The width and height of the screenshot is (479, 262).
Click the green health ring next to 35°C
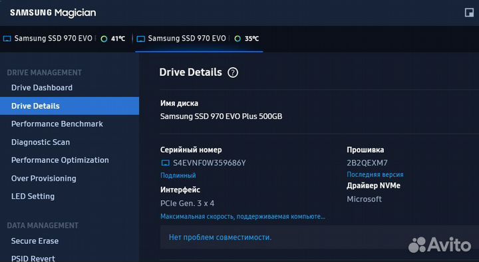[238, 39]
